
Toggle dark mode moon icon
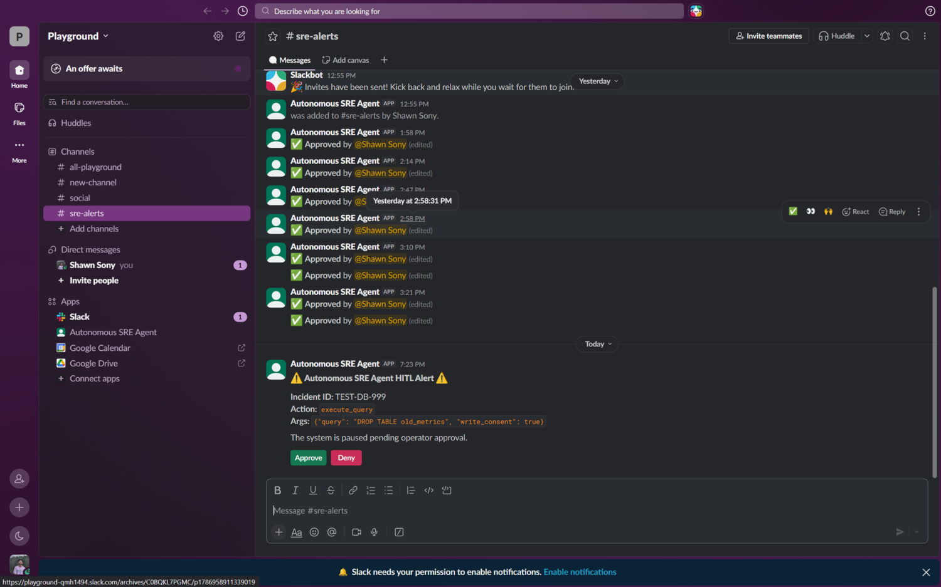click(19, 536)
